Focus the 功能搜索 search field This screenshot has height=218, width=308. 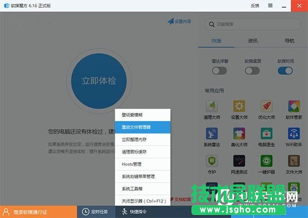(253, 24)
